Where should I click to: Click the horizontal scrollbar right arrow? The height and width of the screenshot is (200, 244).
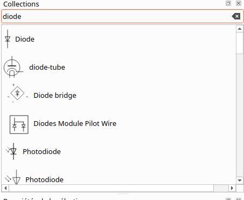click(232, 188)
